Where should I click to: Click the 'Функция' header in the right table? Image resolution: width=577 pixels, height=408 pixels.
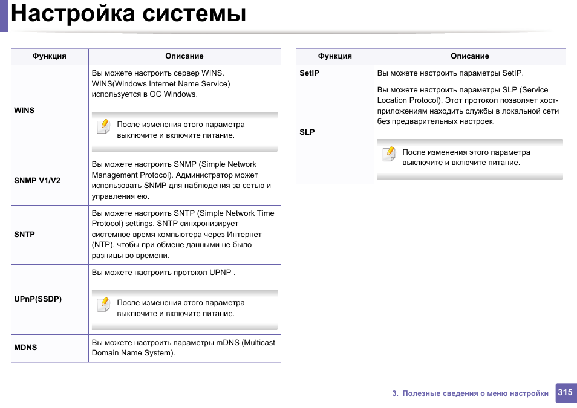[334, 56]
